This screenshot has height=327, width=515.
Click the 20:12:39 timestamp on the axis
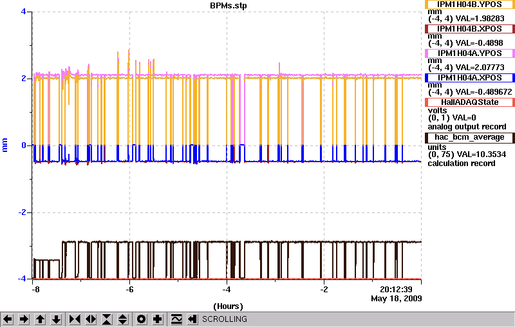(x=396, y=290)
